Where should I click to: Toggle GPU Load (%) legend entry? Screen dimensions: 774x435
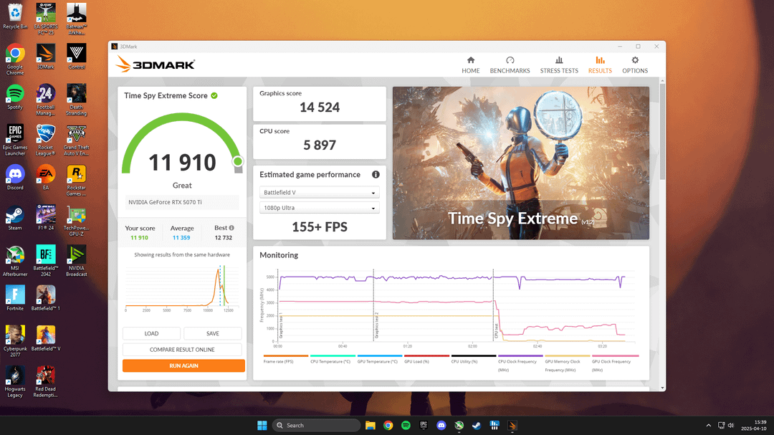click(426, 359)
